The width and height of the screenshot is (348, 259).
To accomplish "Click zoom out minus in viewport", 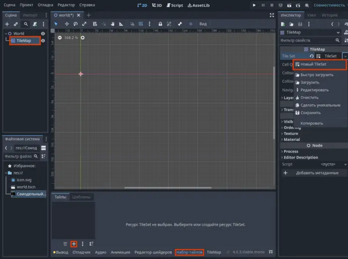I will point(59,37).
